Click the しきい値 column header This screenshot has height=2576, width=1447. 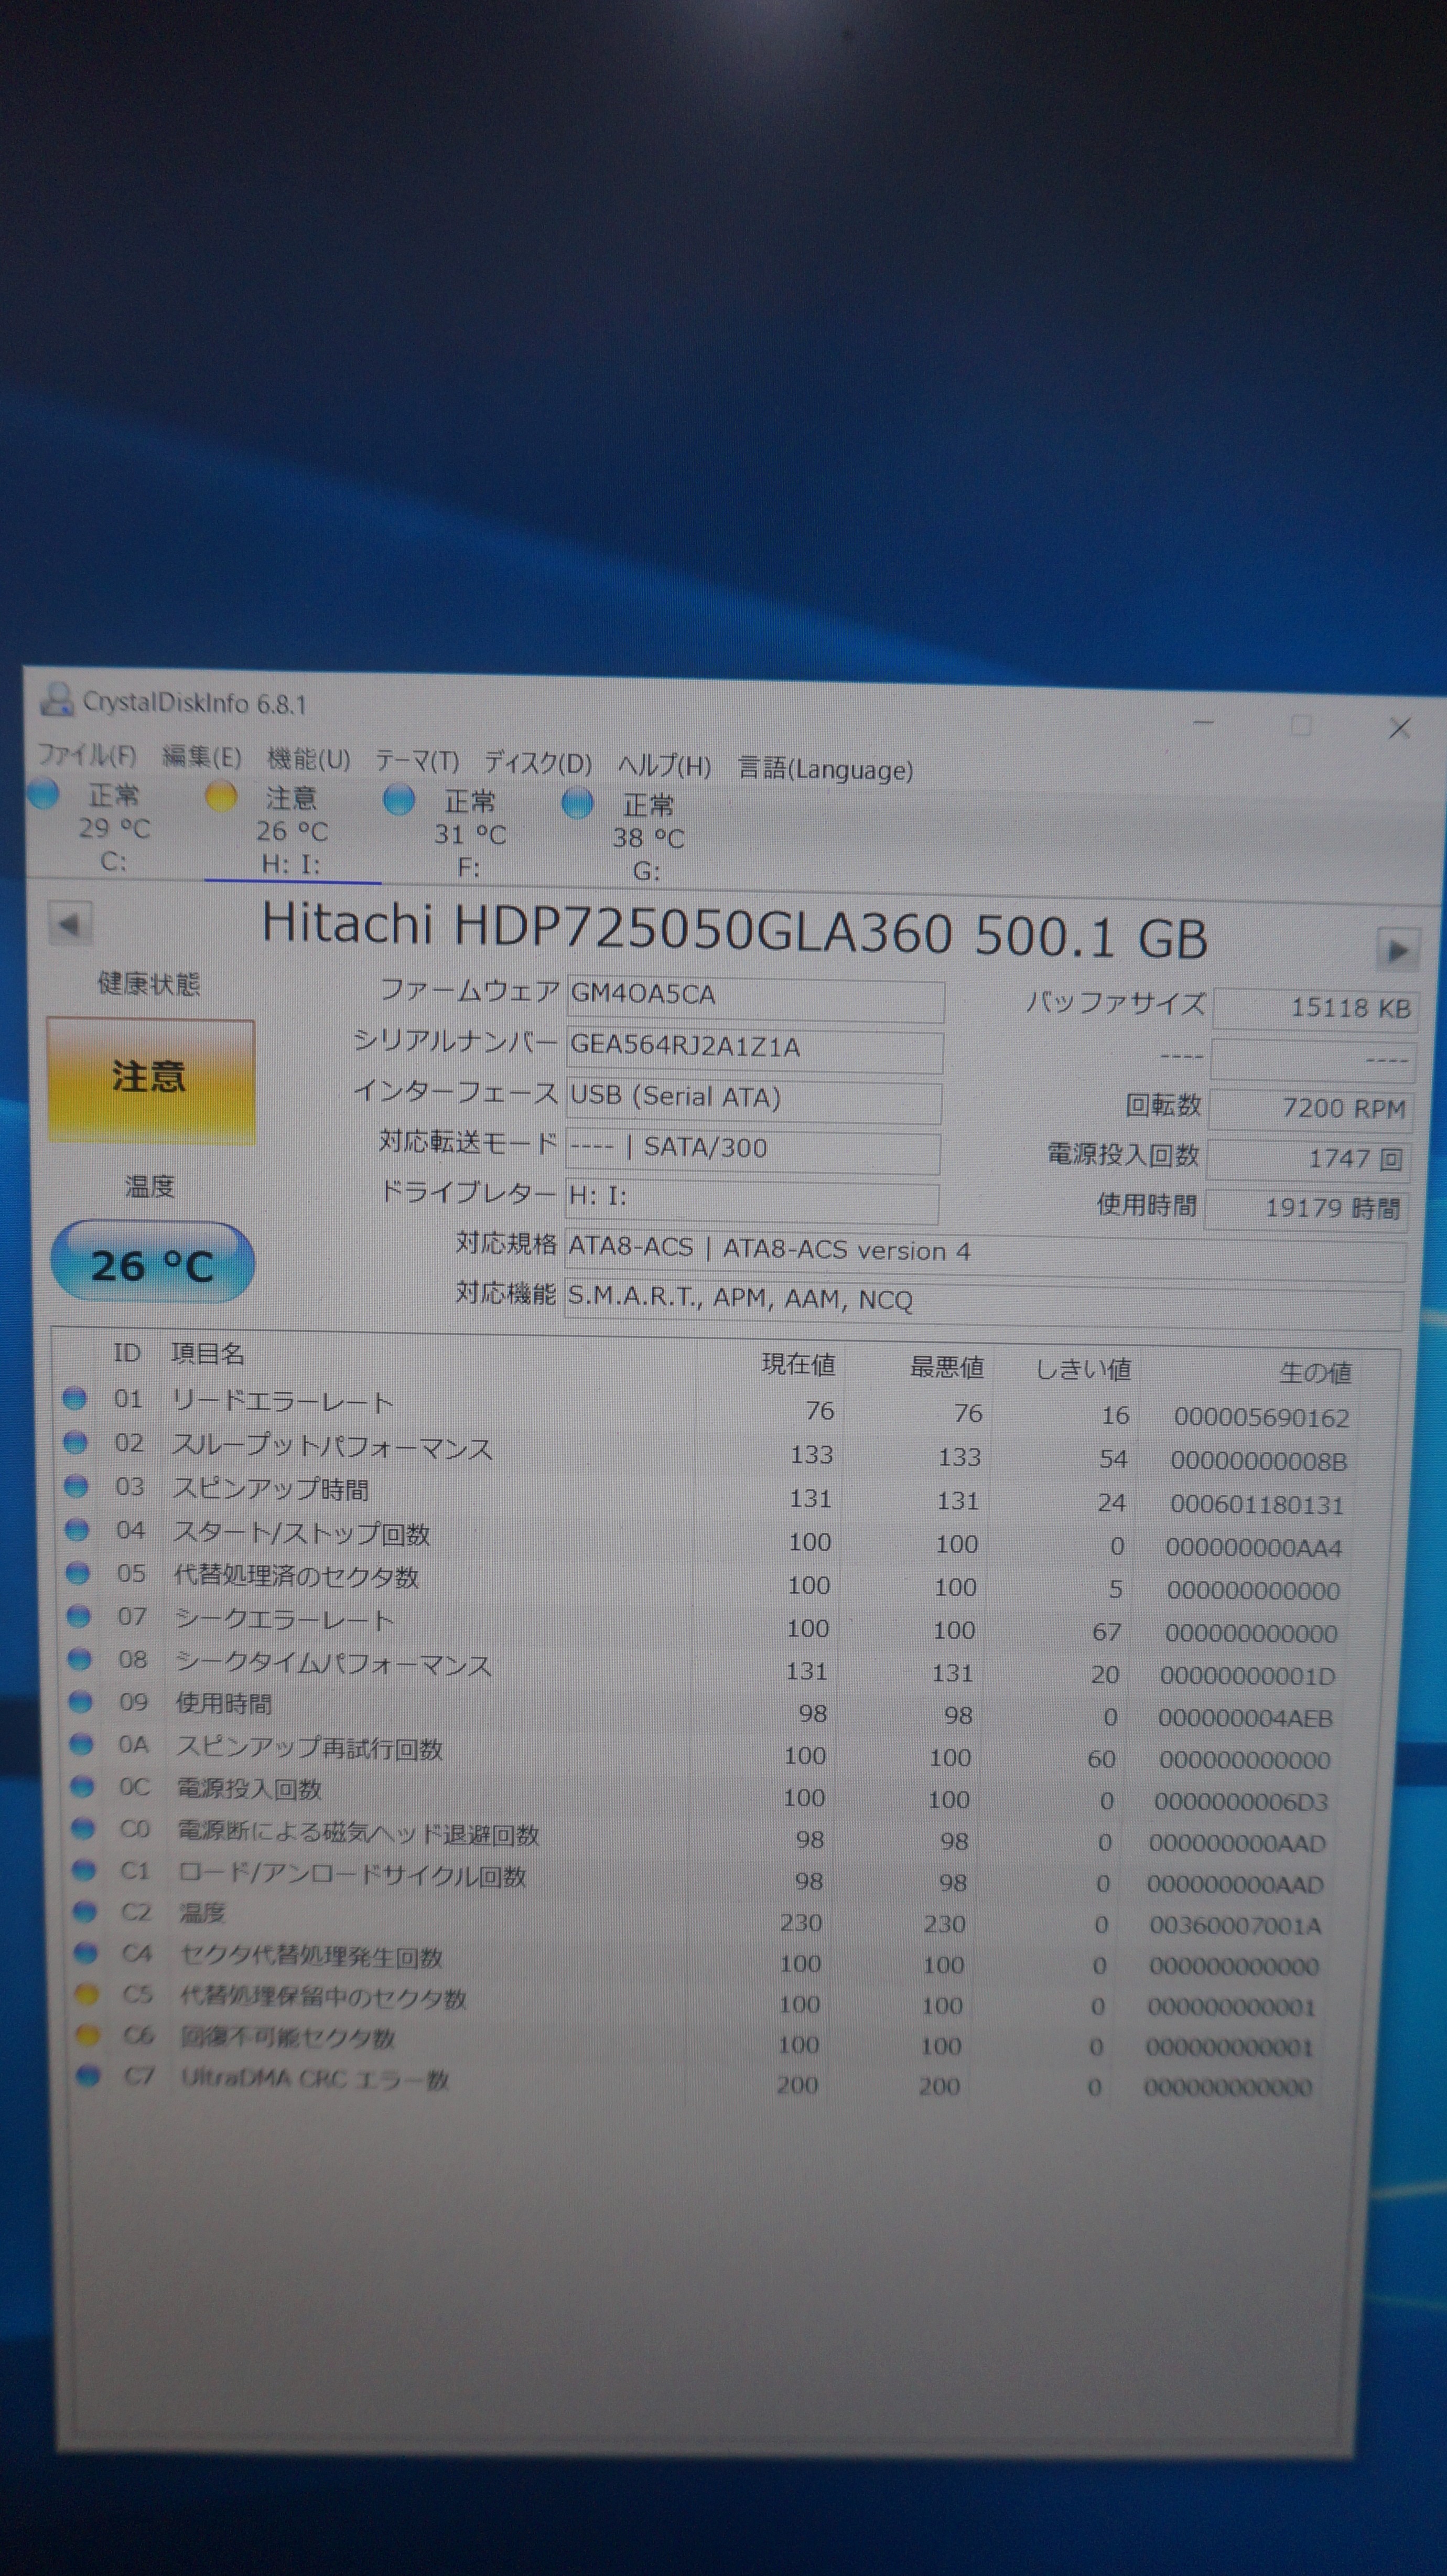[1083, 1369]
